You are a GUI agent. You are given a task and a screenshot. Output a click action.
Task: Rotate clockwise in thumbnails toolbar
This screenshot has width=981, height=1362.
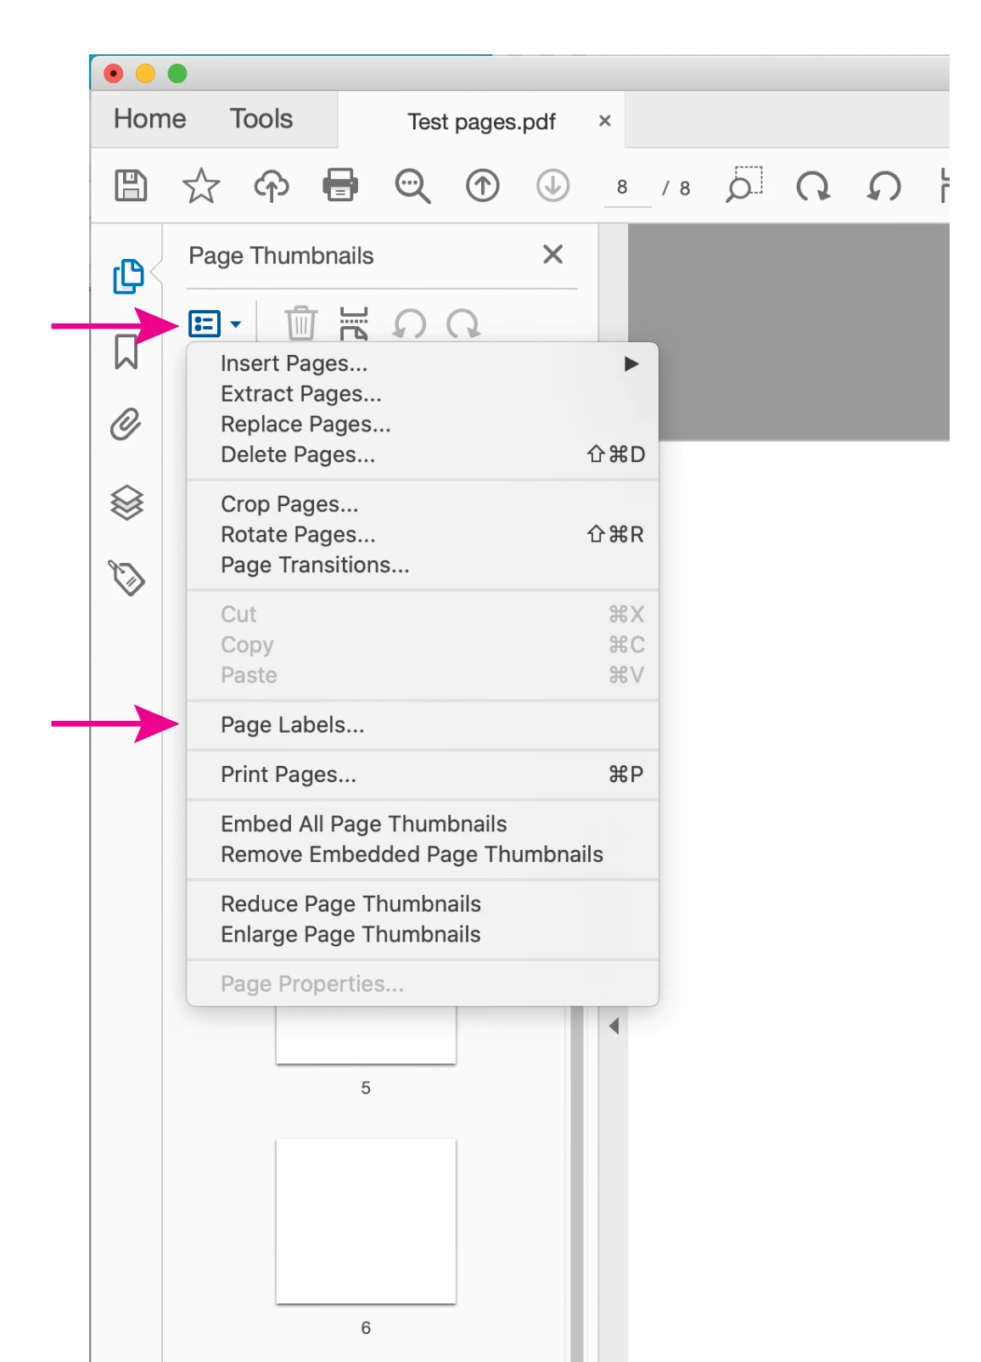click(463, 324)
